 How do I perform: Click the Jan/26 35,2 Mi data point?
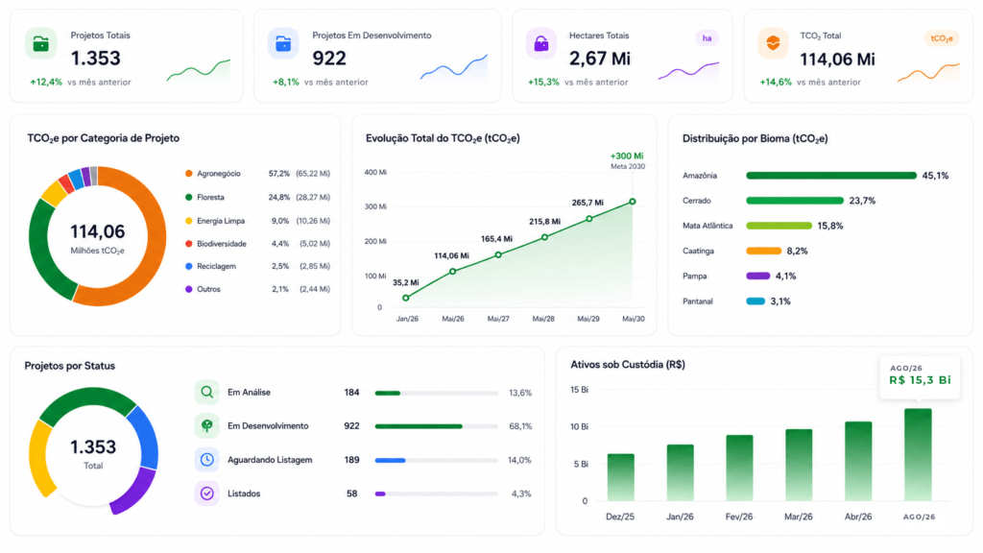[406, 298]
